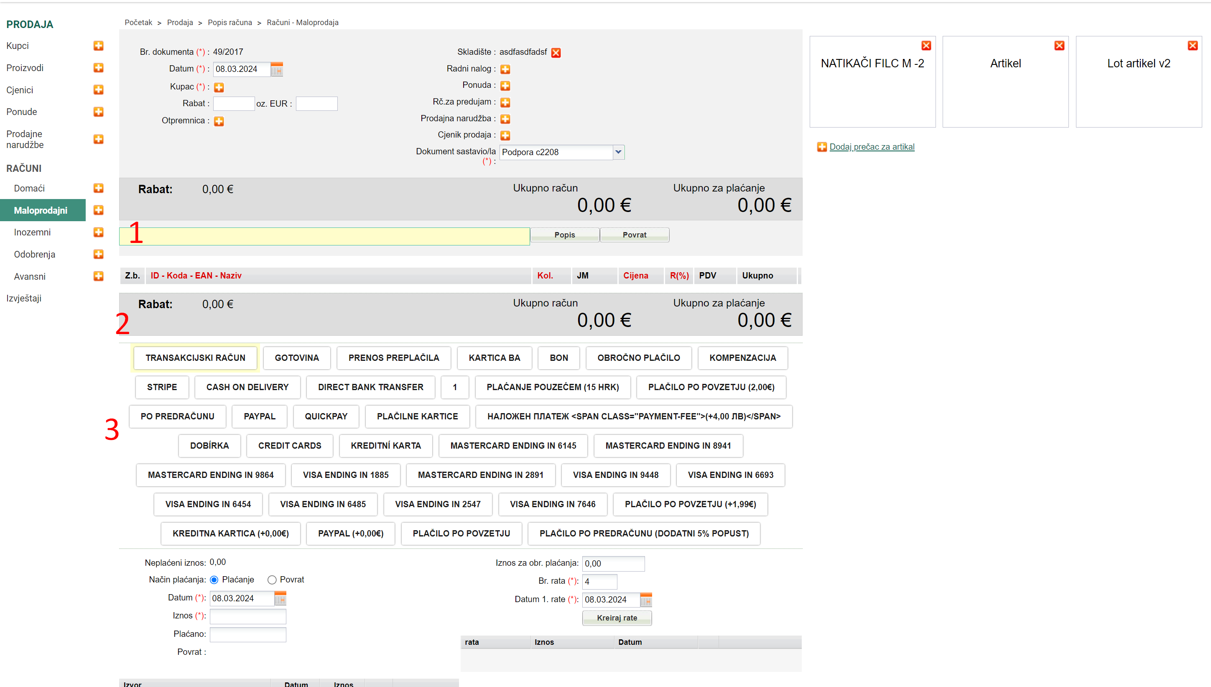Add Radni nalog via plus icon

pos(505,69)
